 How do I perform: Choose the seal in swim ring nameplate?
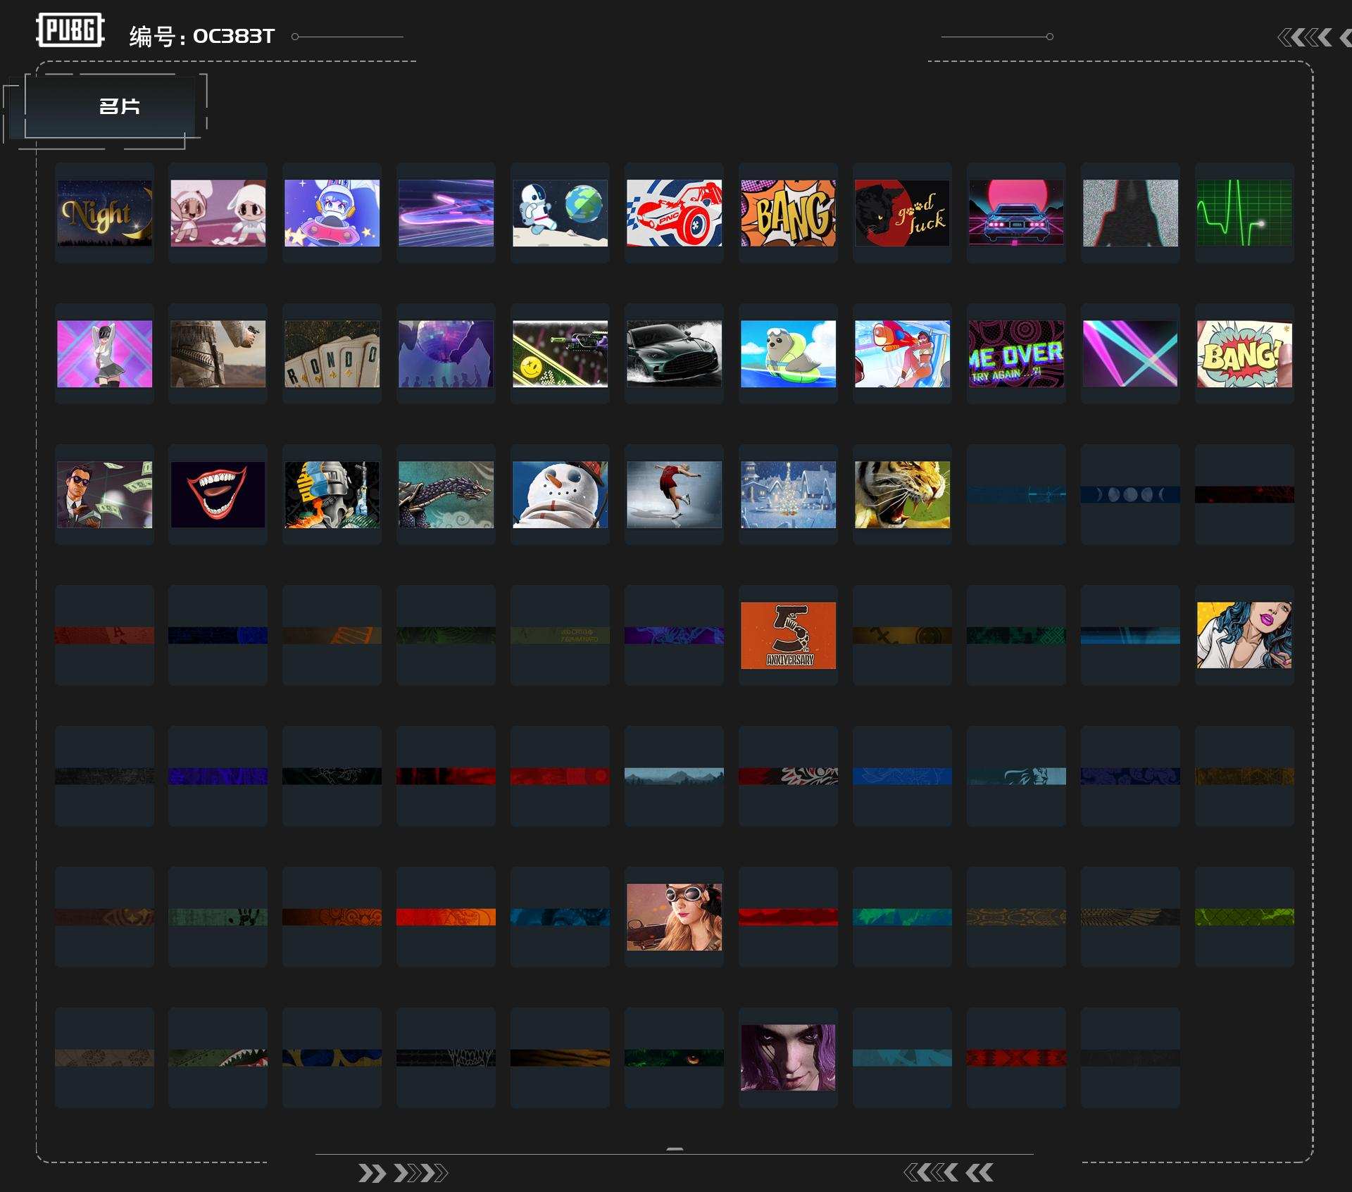click(789, 353)
